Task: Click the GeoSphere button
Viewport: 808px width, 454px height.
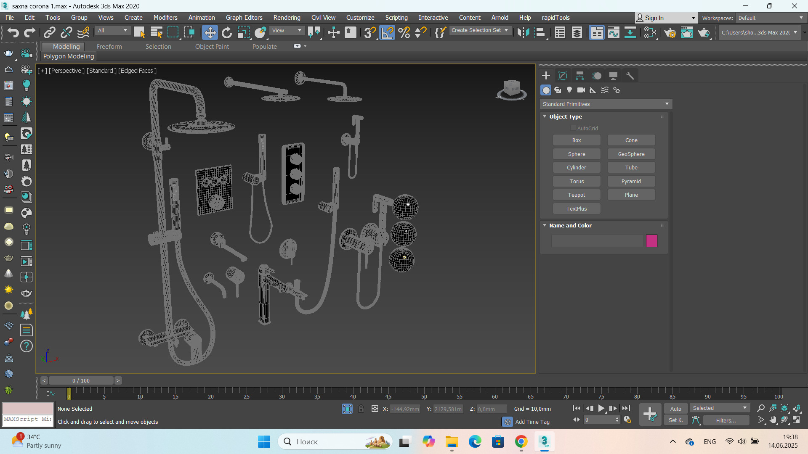Action: click(631, 154)
